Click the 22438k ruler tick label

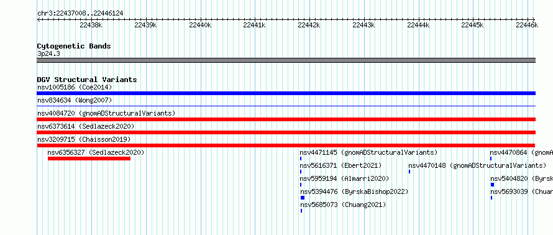click(91, 25)
